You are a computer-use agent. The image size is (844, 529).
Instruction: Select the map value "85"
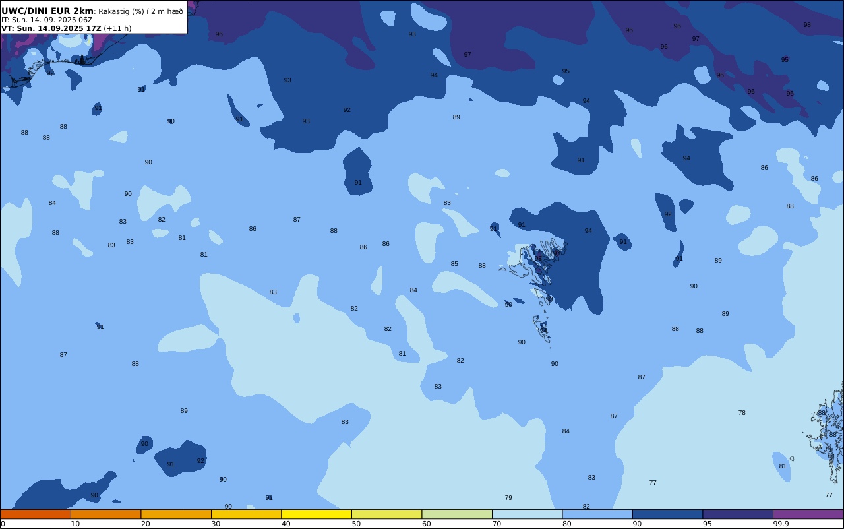coord(454,264)
